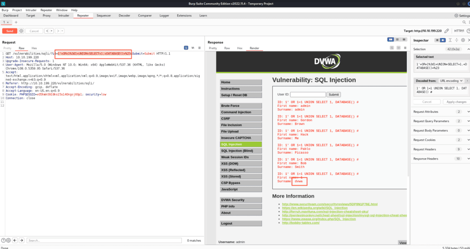Click the bobby-tables.com link

[x=301, y=222]
